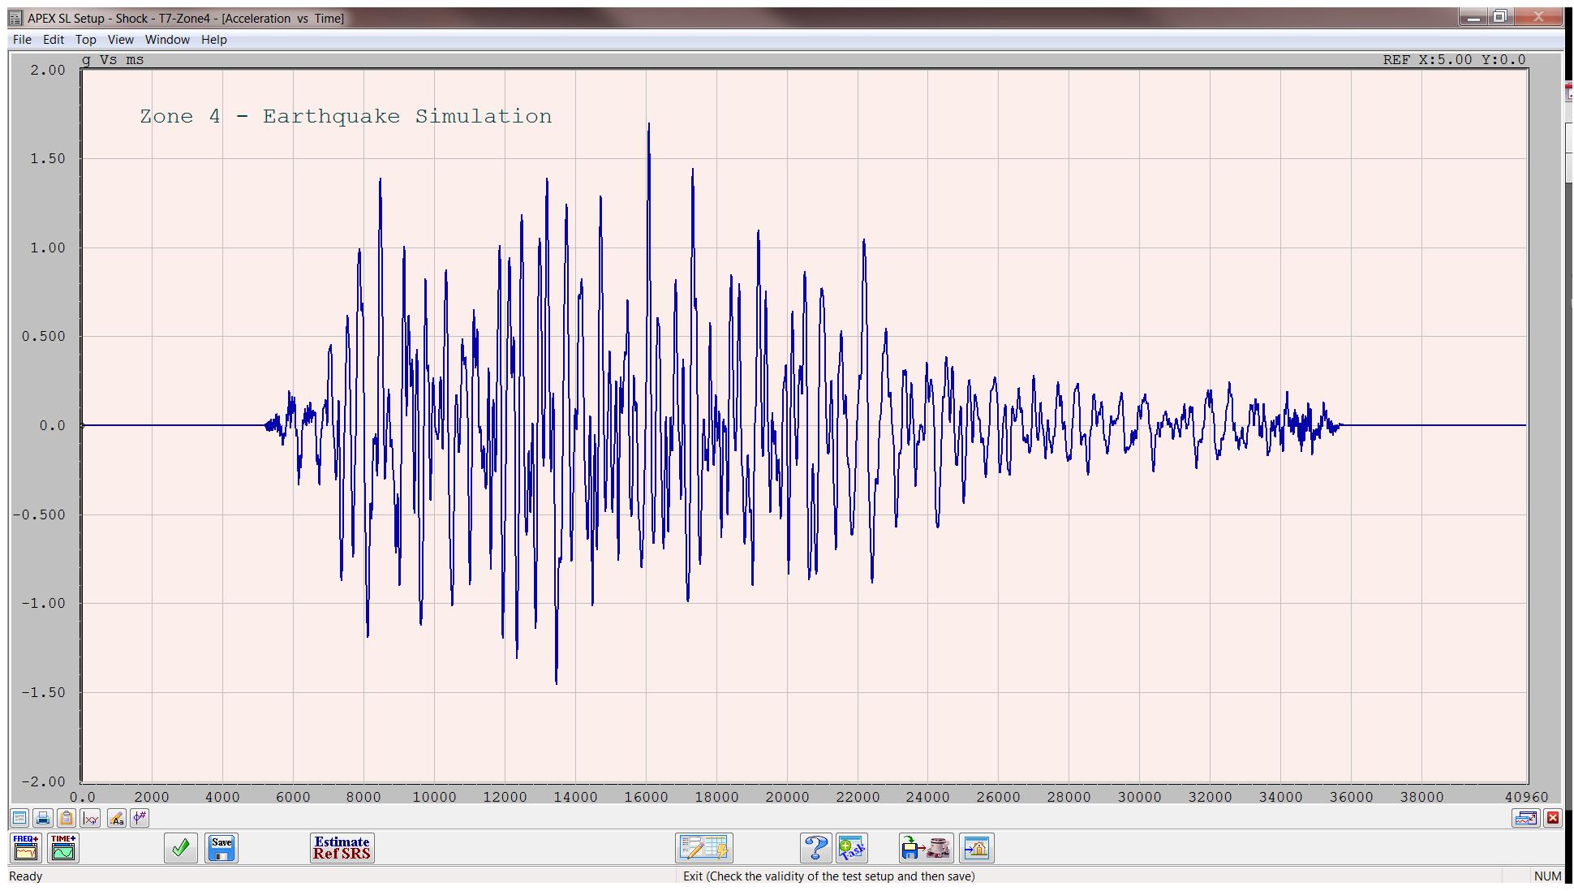Viewport: 1574px width, 891px height.
Task: Open the graph properties window icon
Action: point(19,818)
